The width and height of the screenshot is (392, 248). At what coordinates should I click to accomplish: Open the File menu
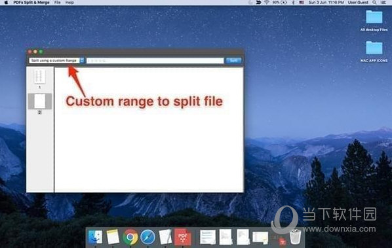(x=58, y=3)
